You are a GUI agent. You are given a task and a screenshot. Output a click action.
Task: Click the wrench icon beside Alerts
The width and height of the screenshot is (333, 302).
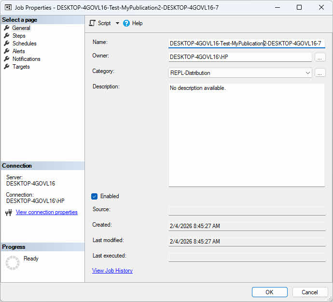[x=7, y=51]
